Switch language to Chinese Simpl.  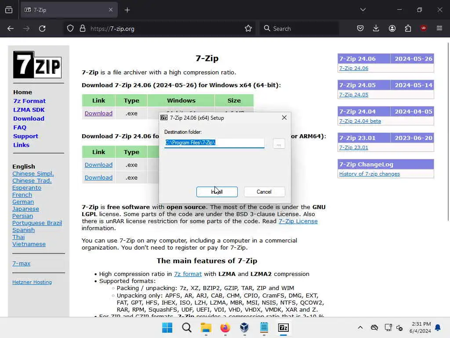coord(33,173)
